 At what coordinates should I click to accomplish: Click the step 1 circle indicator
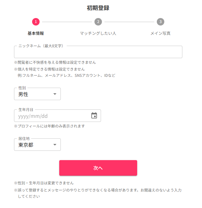[x=36, y=22]
